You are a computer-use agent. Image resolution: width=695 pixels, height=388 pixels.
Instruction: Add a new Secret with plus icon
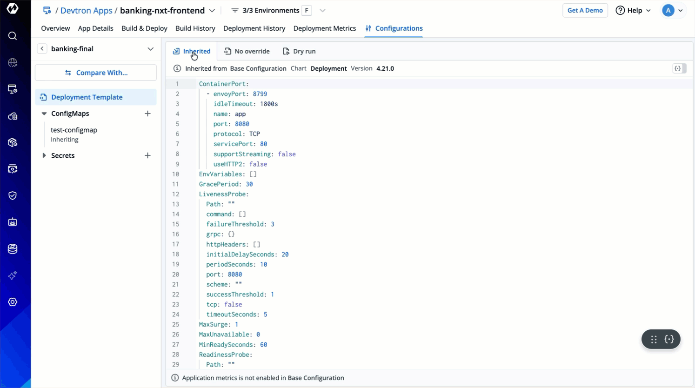point(147,155)
